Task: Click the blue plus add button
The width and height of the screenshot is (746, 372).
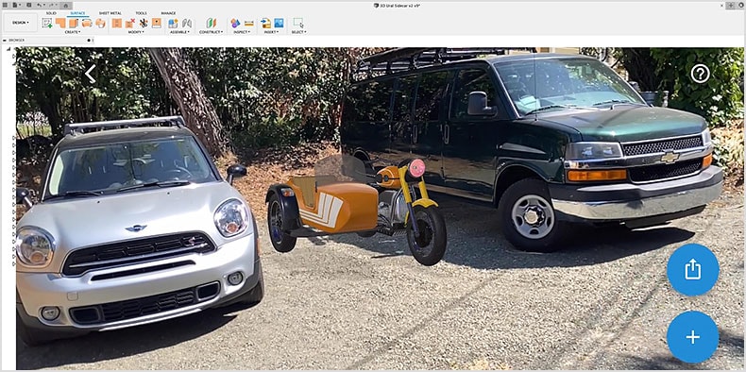Action: (x=693, y=337)
